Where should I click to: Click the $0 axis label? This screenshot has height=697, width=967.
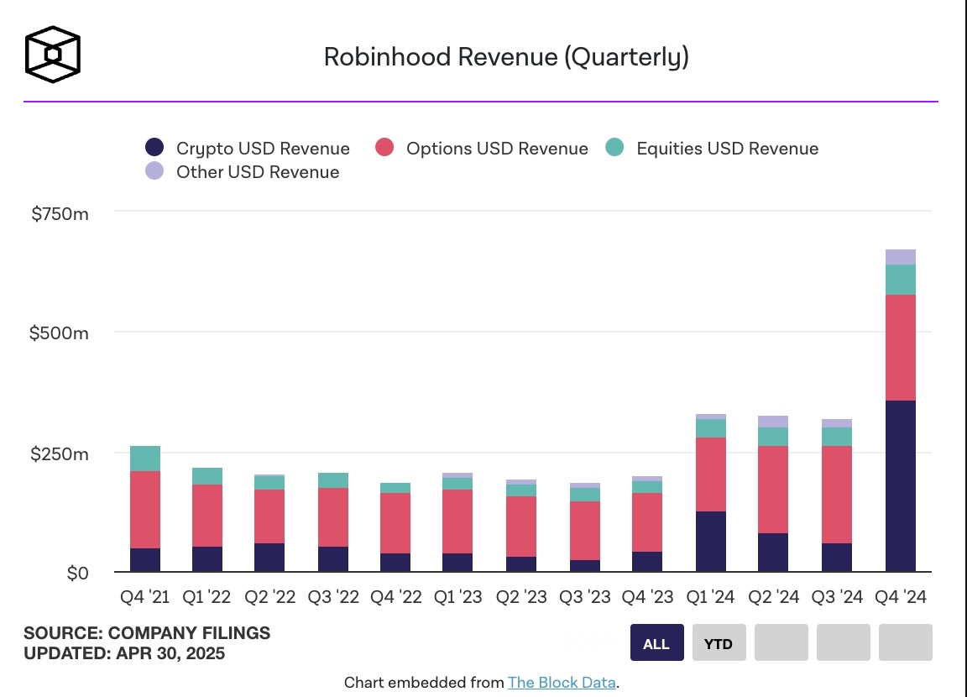click(x=78, y=573)
